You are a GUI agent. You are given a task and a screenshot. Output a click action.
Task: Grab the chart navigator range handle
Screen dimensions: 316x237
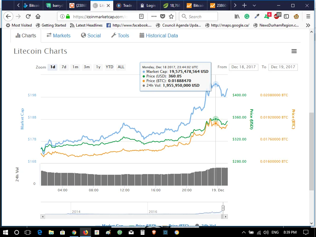point(223,208)
